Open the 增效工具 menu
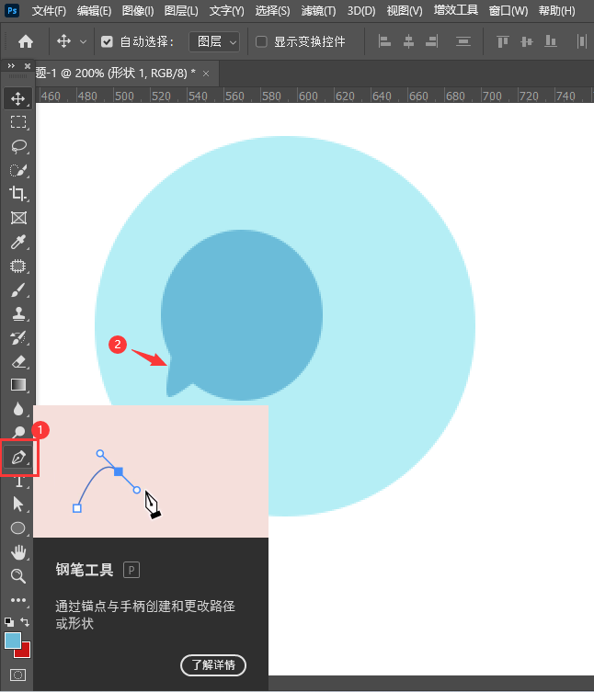Screen dimensions: 594x692 (x=456, y=10)
